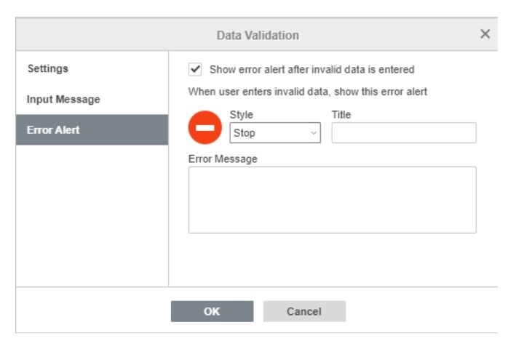The width and height of the screenshot is (524, 349).
Task: Focus the Title text field
Action: click(x=404, y=133)
